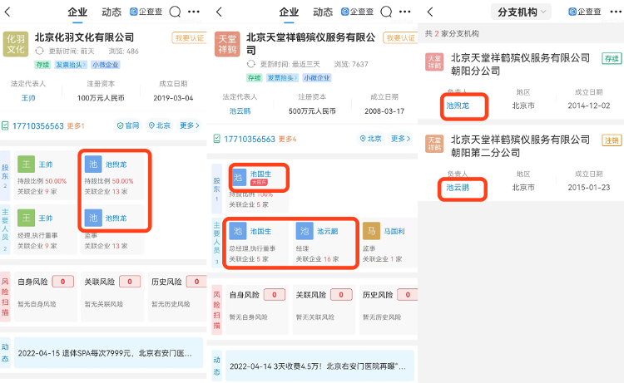Open 2022-04-15 遗体SPA news item
The image size is (624, 383).
(108, 353)
